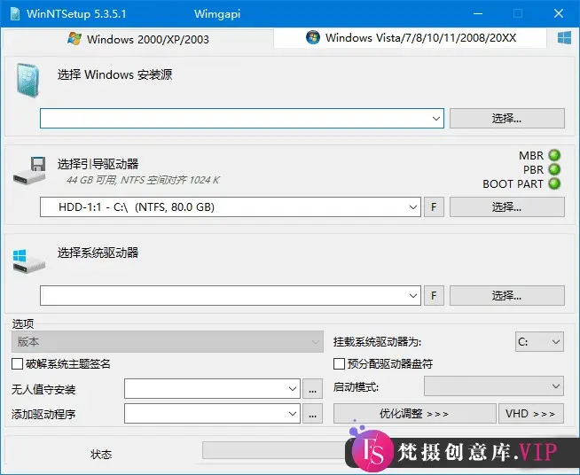Viewport: 580px width, 475px height.
Task: Click the WinNTSetup title bar app icon
Action: (15, 13)
